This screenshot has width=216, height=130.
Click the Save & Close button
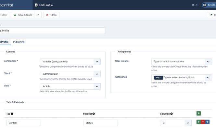tap(23, 15)
